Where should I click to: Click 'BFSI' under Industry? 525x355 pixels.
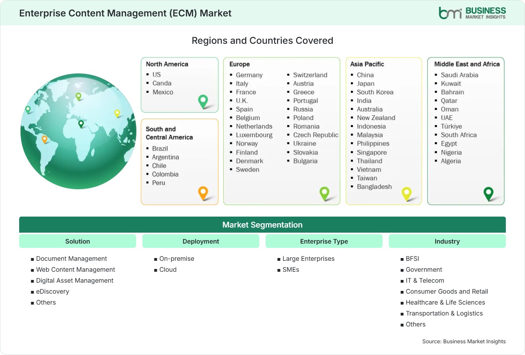[x=412, y=259]
